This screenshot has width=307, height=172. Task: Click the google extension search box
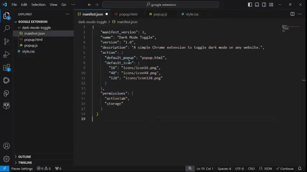point(161,5)
